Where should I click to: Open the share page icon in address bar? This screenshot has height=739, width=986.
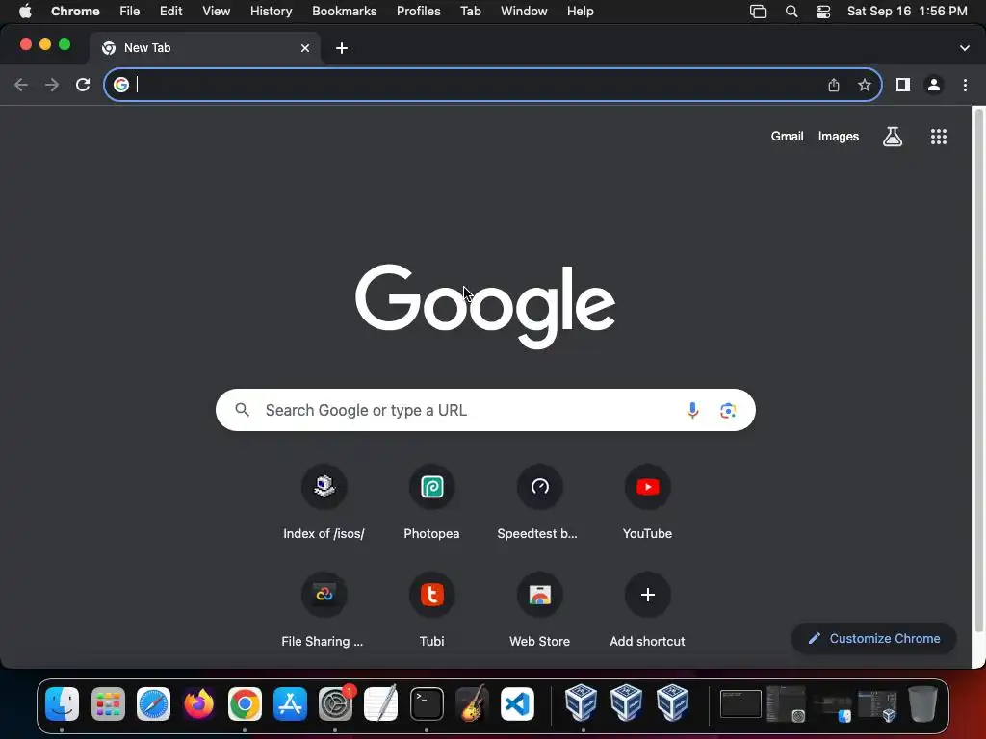(834, 85)
